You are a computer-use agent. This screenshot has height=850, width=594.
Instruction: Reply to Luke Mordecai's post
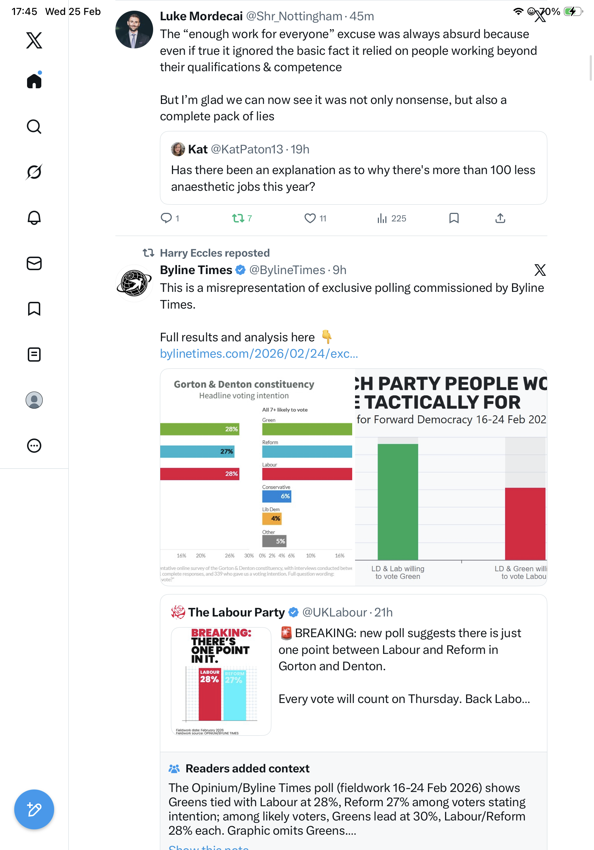(166, 219)
